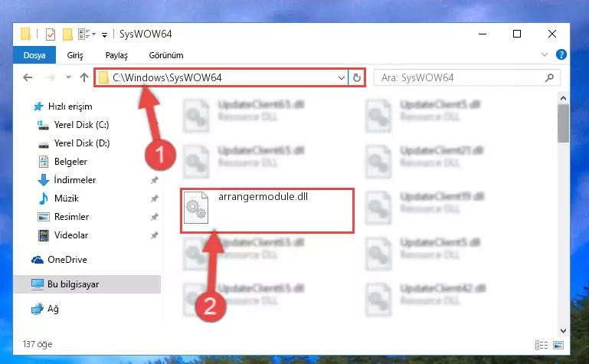The height and width of the screenshot is (364, 589).
Task: Click the vertical scrollbar thumb in file list
Action: pyautogui.click(x=563, y=123)
